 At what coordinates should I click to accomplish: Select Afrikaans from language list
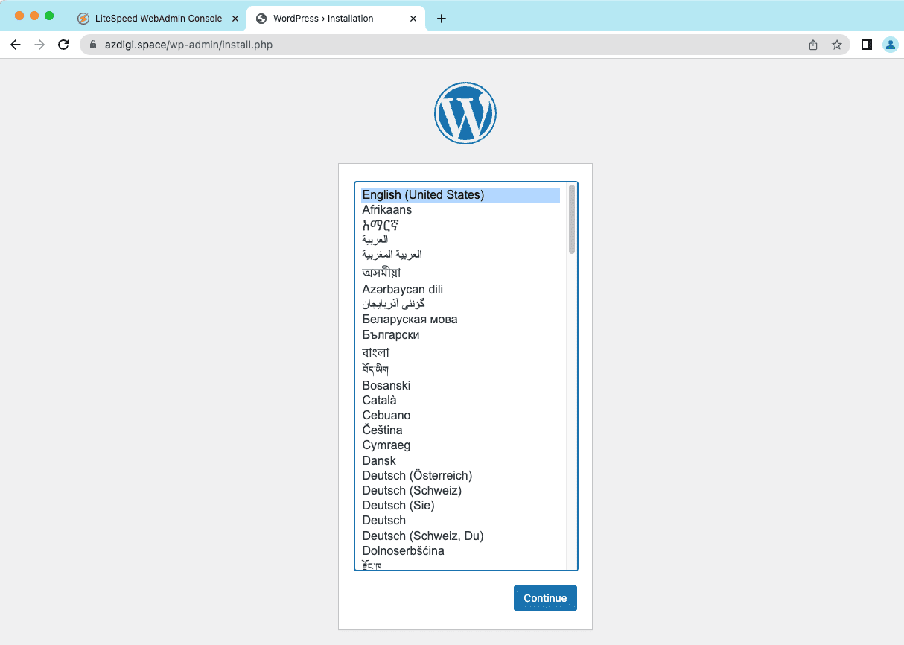[x=386, y=210]
